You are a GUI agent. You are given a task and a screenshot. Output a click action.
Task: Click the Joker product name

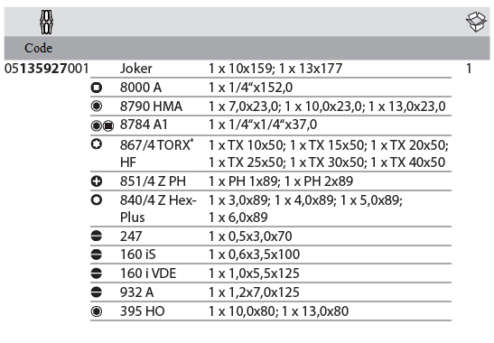pos(136,69)
